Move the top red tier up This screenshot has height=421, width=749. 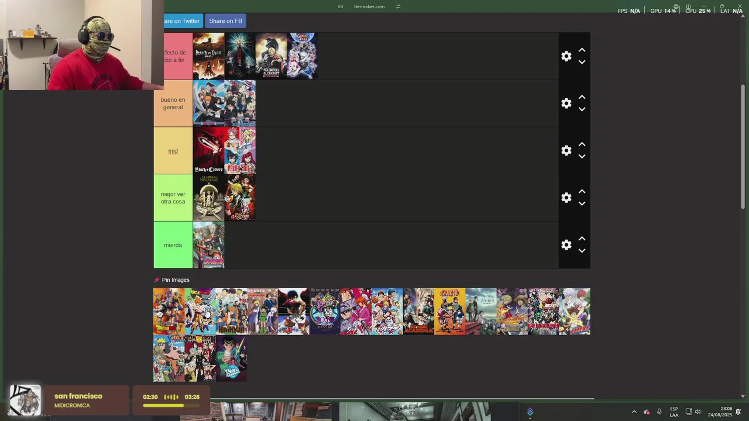point(582,50)
